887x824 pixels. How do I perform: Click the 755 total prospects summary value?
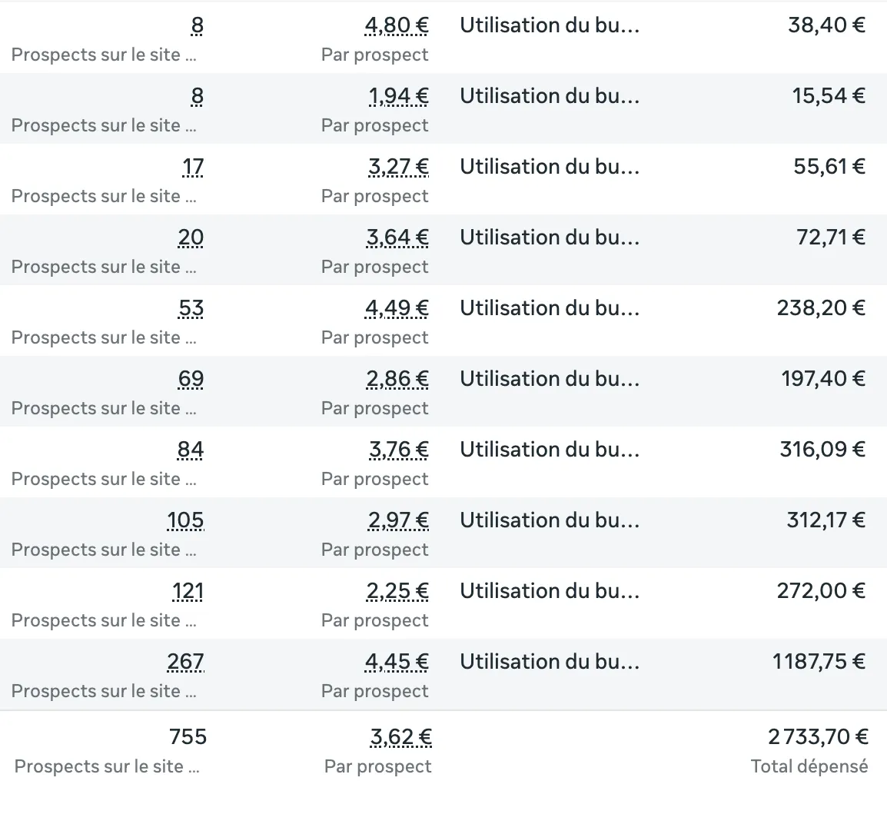click(188, 737)
